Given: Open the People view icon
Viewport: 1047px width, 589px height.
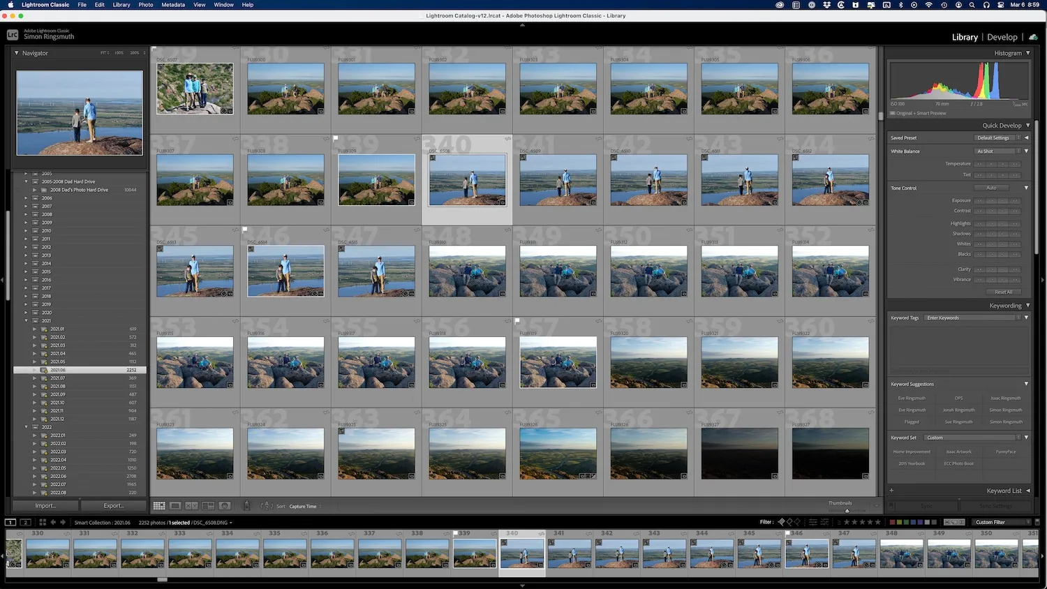Looking at the screenshot, I should [x=225, y=506].
